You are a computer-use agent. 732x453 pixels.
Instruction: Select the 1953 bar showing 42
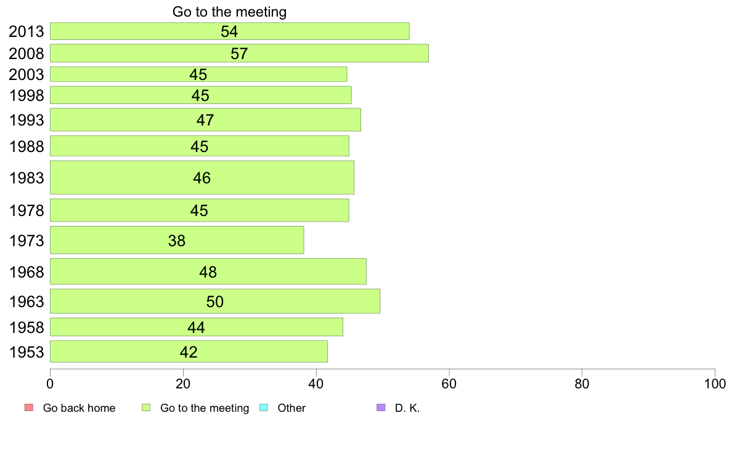pyautogui.click(x=189, y=351)
